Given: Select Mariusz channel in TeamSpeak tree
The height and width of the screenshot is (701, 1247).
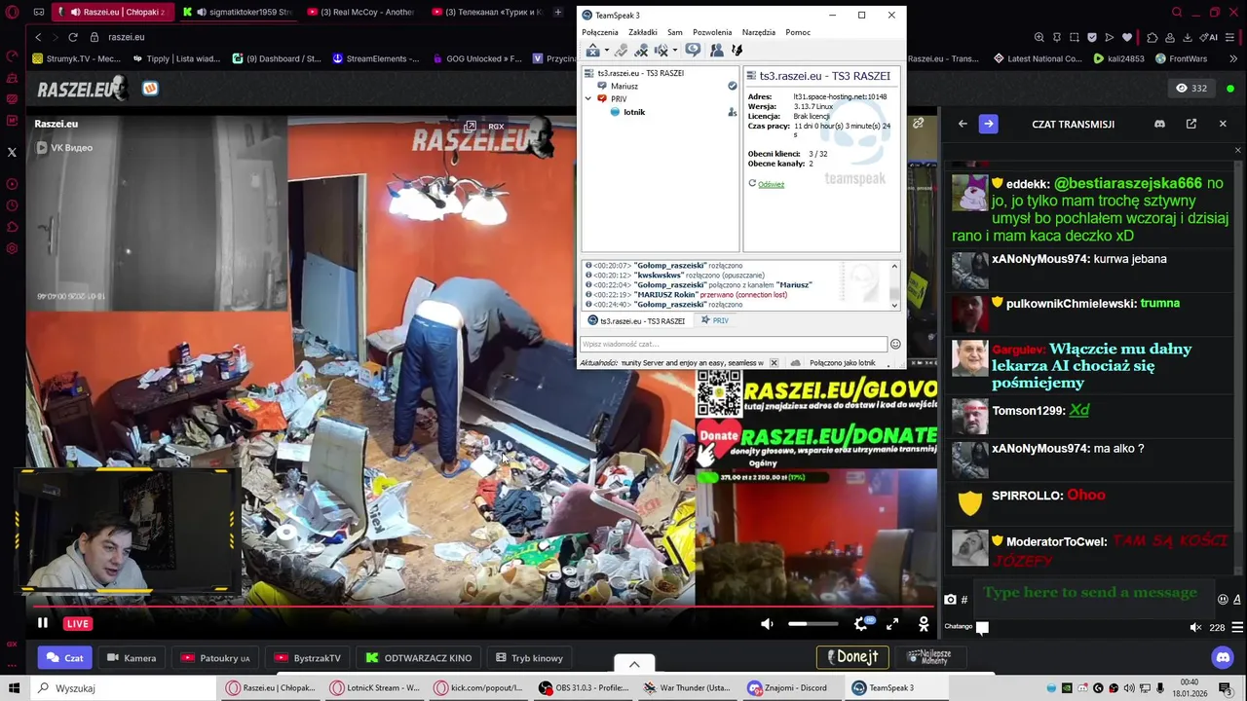Looking at the screenshot, I should click(624, 86).
